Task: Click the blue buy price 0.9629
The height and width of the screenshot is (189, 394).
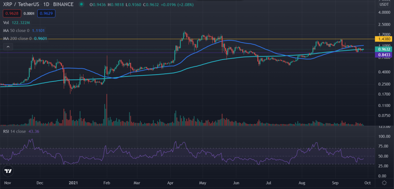Action: click(x=46, y=13)
